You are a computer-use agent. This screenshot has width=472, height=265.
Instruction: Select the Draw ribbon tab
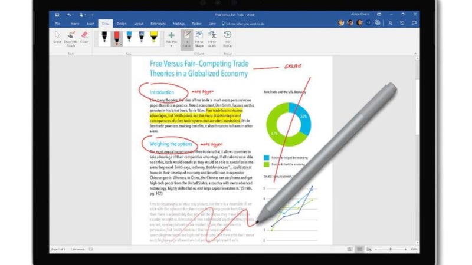pyautogui.click(x=106, y=24)
